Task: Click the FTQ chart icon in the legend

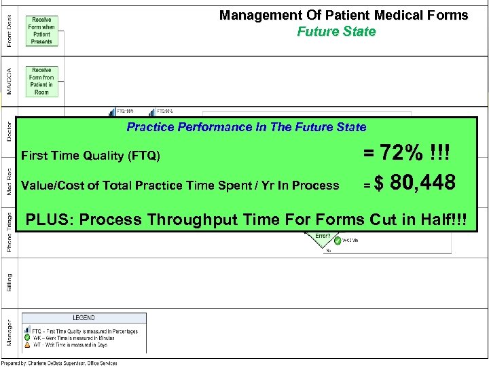Action: pos(27,331)
